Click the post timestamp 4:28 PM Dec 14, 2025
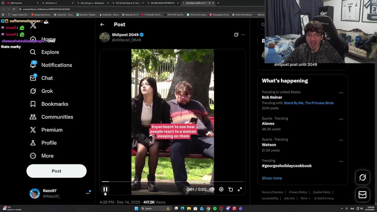The image size is (377, 212). (x=120, y=202)
